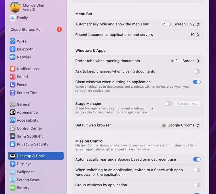
Task: Select the Accessibility icon in sidebar
Action: point(12,120)
